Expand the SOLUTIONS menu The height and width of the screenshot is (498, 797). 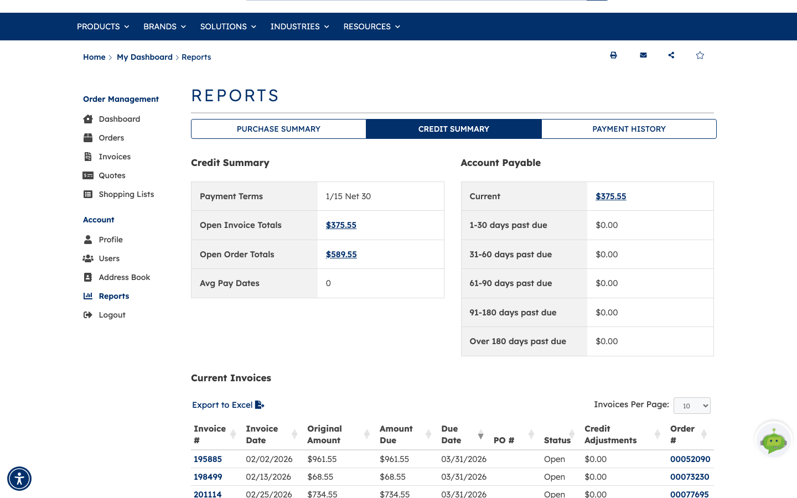coord(228,27)
